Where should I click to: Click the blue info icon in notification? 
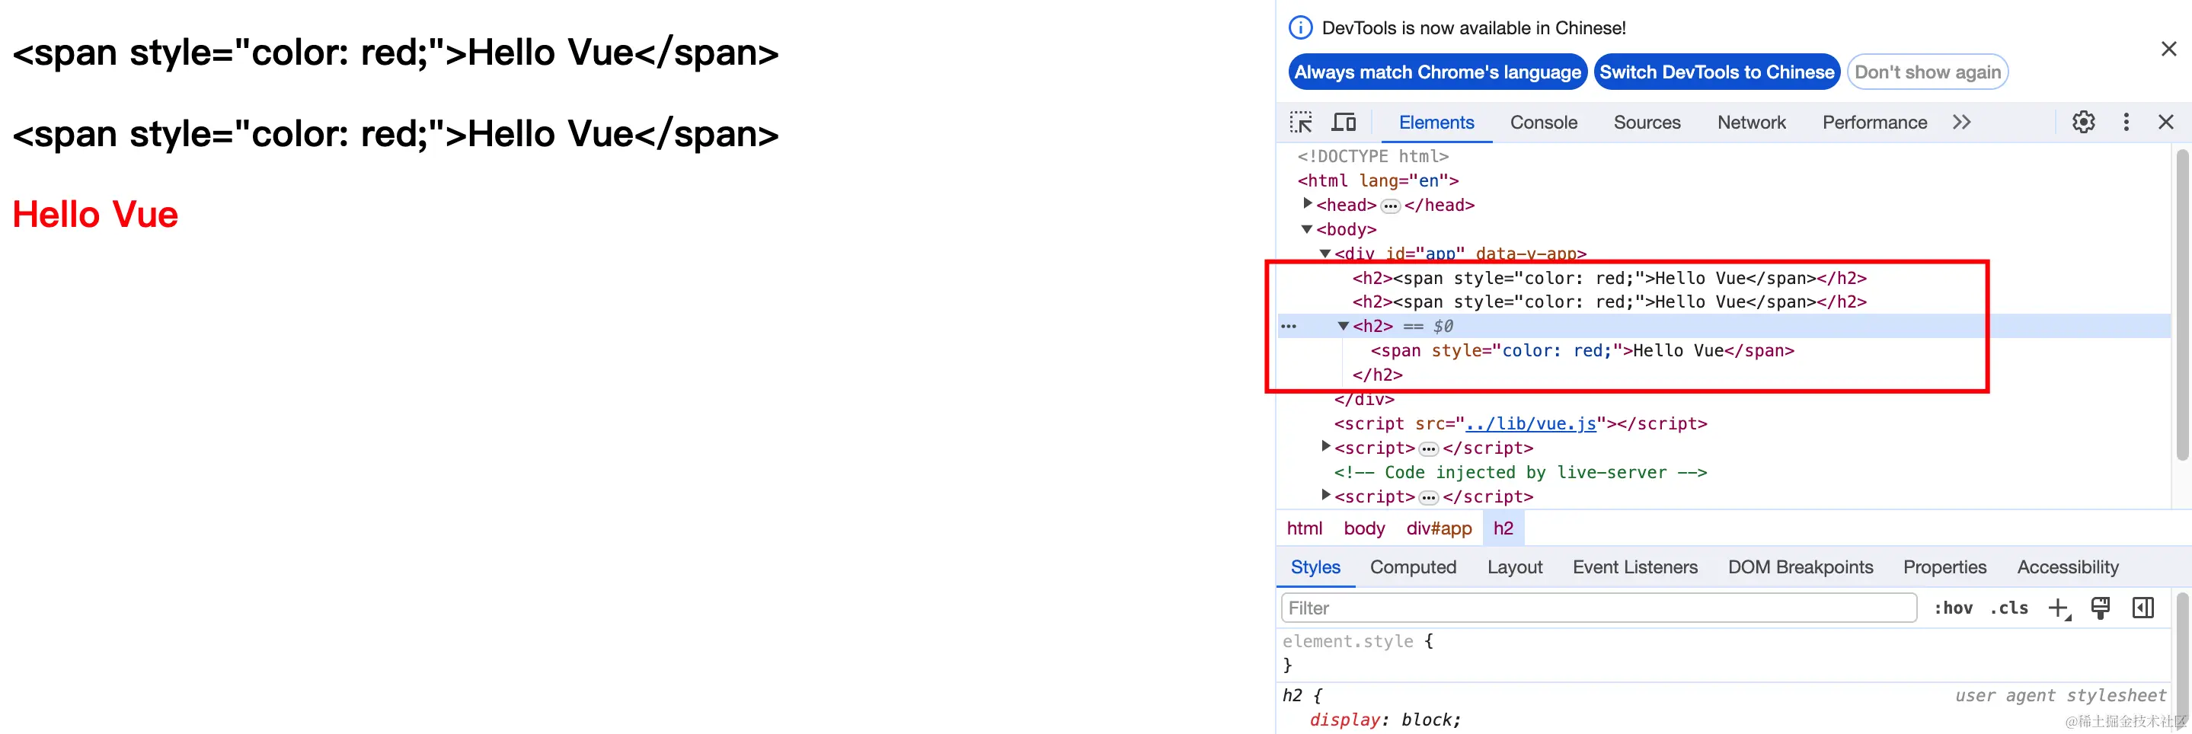click(x=1300, y=28)
